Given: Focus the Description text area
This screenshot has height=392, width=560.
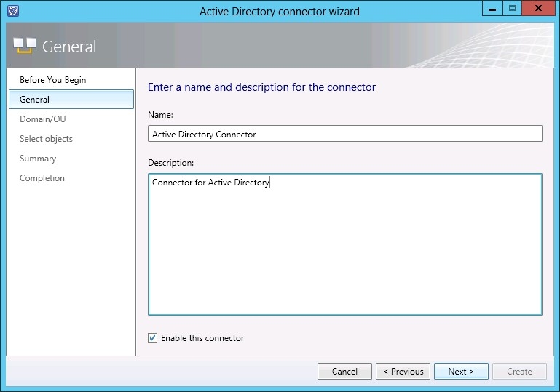Looking at the screenshot, I should click(345, 244).
